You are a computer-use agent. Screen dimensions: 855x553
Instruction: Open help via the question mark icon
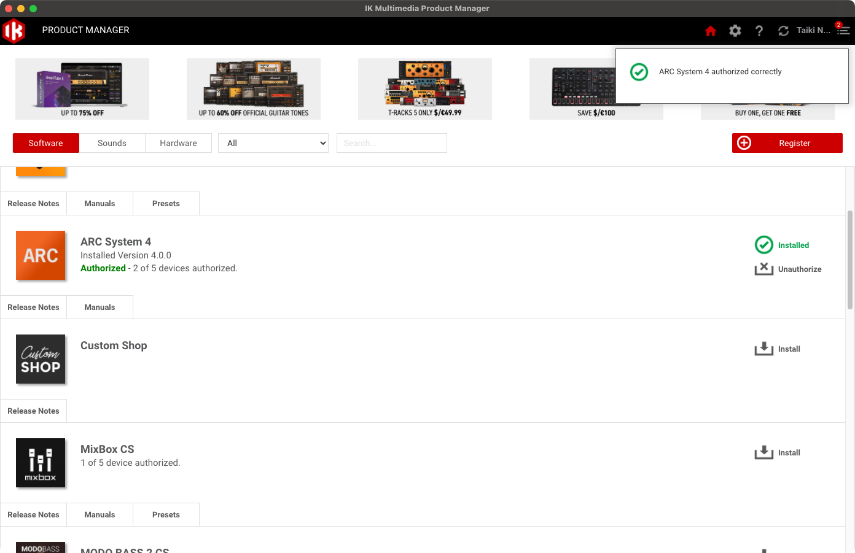point(759,31)
